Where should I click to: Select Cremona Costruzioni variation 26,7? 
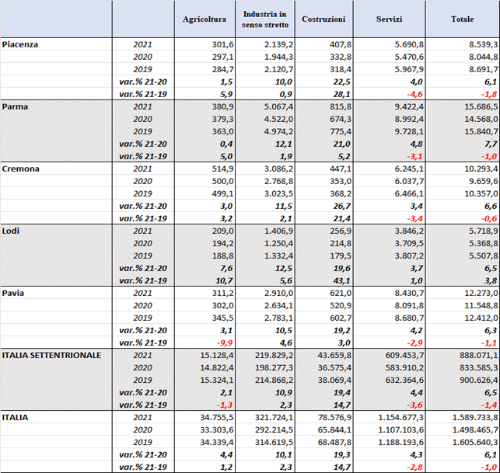[342, 206]
